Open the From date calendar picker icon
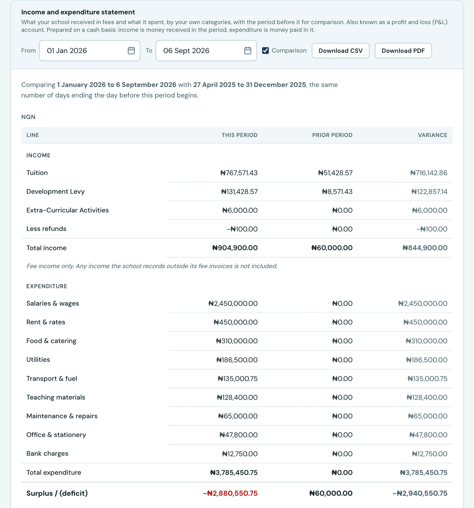Screen dimensions: 474x508 131,51
